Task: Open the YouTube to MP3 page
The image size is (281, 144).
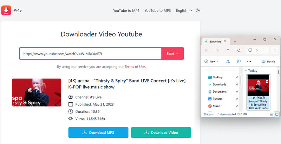Action: (x=157, y=11)
